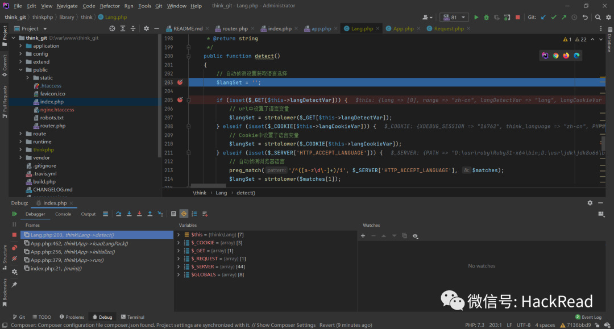
Task: Select index.php file in project tree
Action: (x=52, y=102)
